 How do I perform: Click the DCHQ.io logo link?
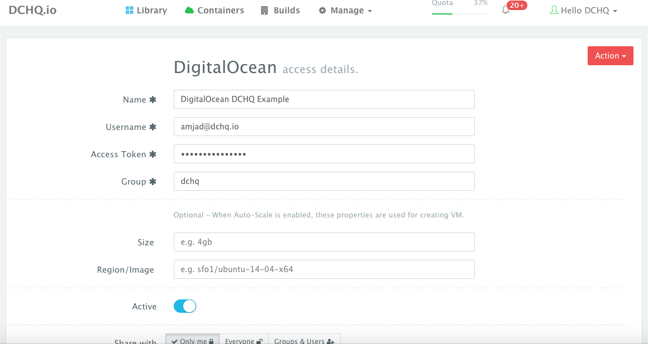tap(32, 10)
